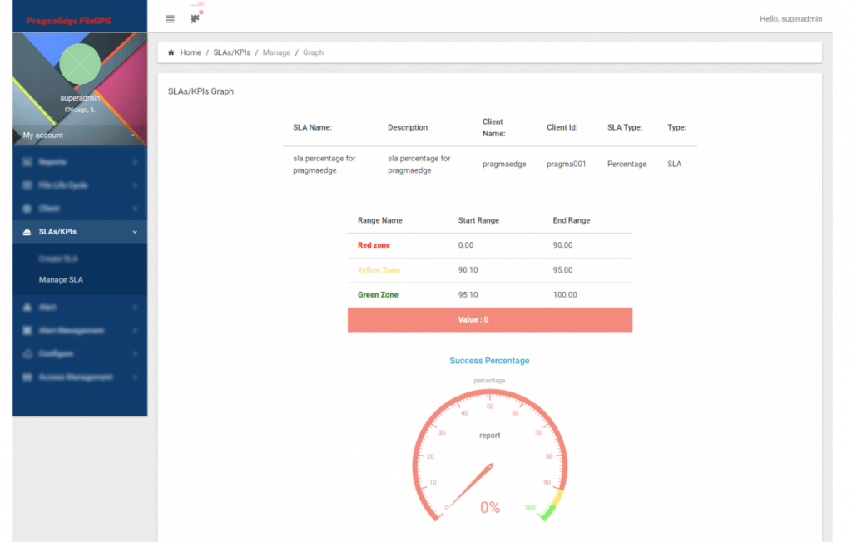Image resolution: width=852 pixels, height=542 pixels.
Task: Click the Green Zone range name
Action: 379,295
